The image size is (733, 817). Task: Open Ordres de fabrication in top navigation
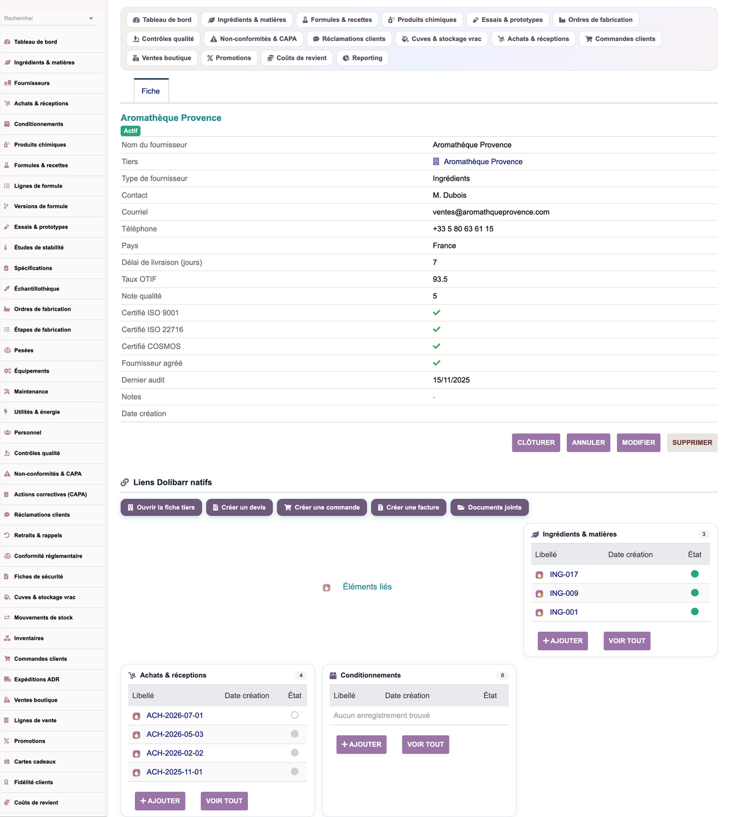596,20
